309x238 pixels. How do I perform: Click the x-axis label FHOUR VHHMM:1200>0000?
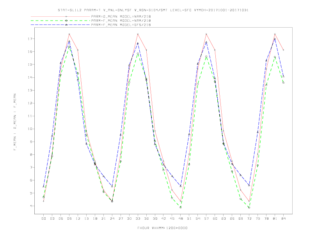162,228
